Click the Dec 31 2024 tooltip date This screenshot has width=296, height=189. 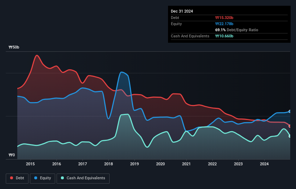click(182, 11)
